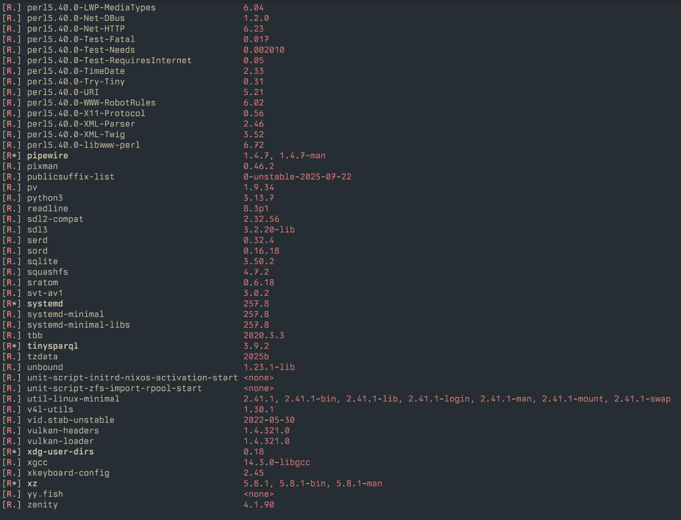Viewport: 681px width, 520px height.
Task: Click the 2.41.1-login output of util-linux-minimal
Action: coord(439,399)
